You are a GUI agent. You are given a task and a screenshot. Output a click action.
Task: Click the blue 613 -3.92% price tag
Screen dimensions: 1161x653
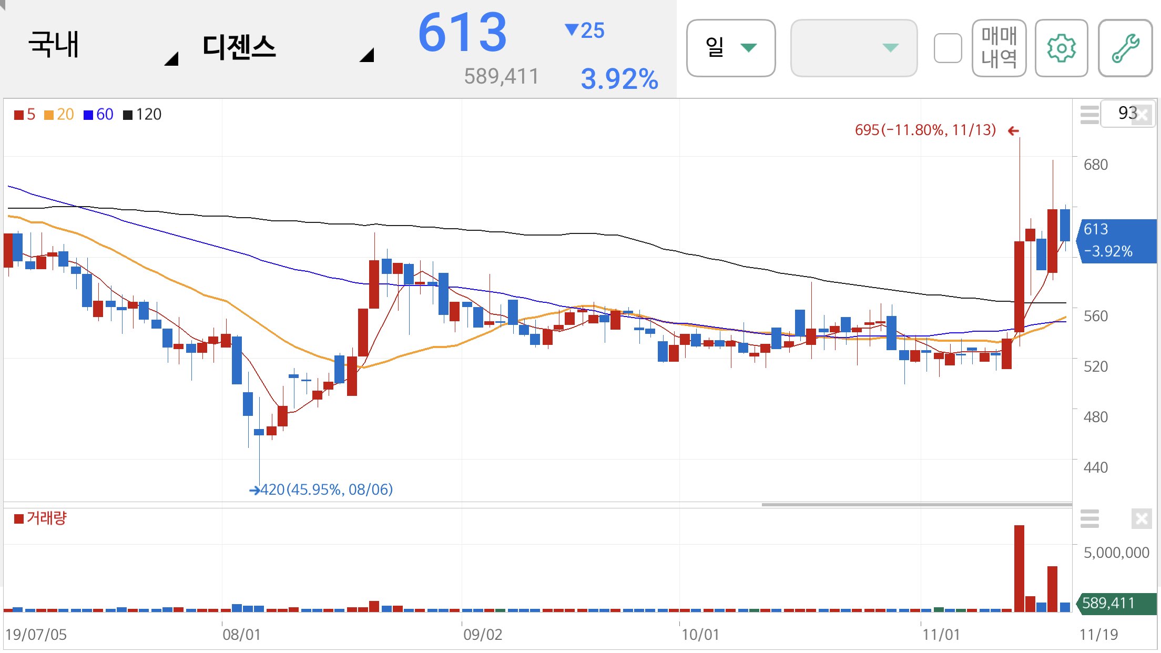pos(1117,241)
